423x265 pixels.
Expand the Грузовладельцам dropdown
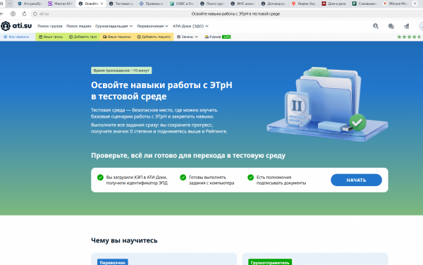(114, 26)
